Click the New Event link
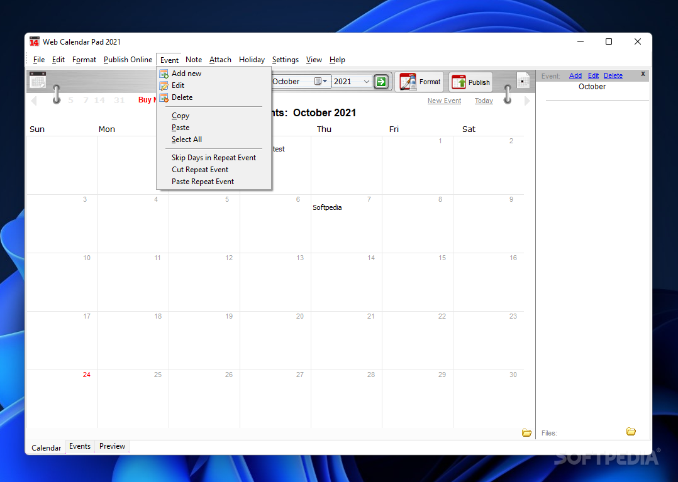Image resolution: width=678 pixels, height=482 pixels. pyautogui.click(x=444, y=101)
